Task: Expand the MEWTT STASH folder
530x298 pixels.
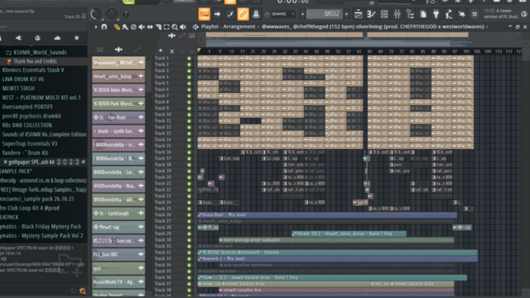Action: point(18,88)
